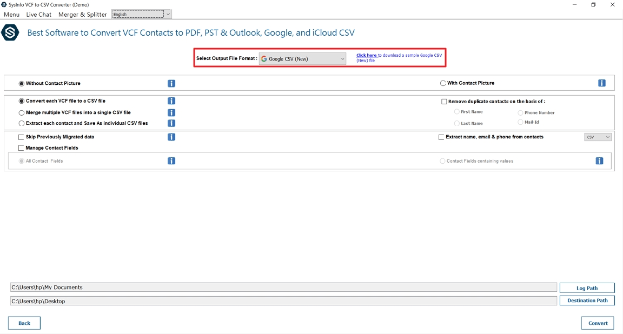Tick Skip Previously Migrated data checkbox

(21, 137)
